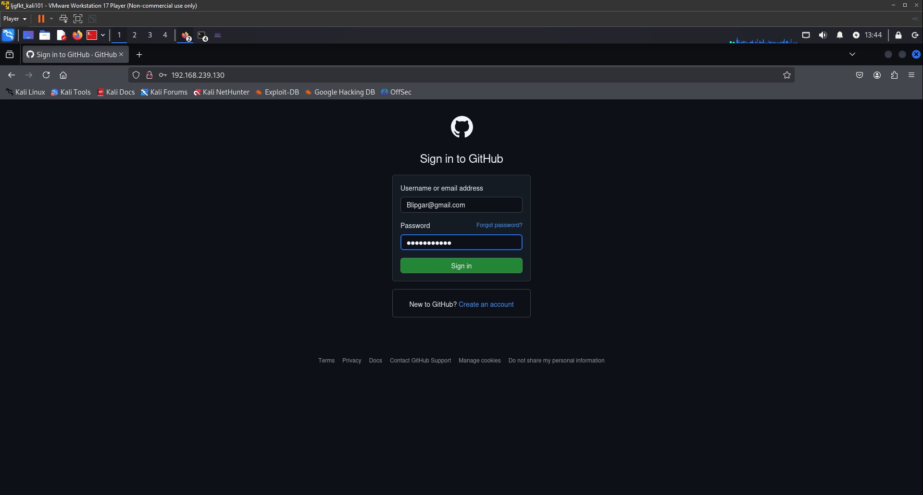Enter VMware full screen mode

pos(78,19)
